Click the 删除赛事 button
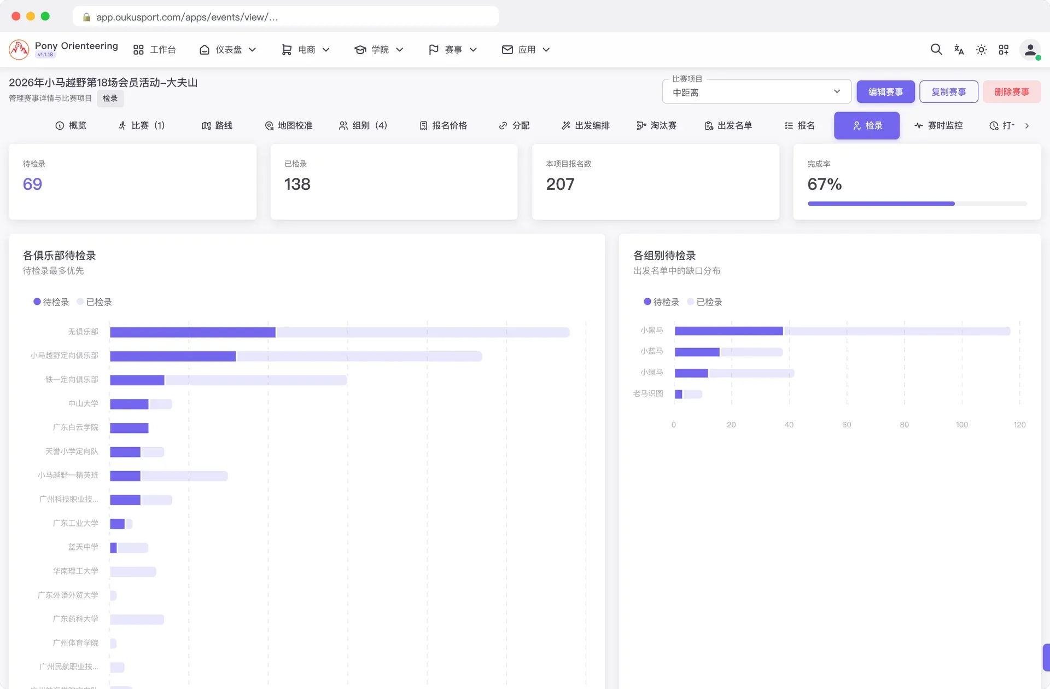Image resolution: width=1050 pixels, height=689 pixels. 1012,92
